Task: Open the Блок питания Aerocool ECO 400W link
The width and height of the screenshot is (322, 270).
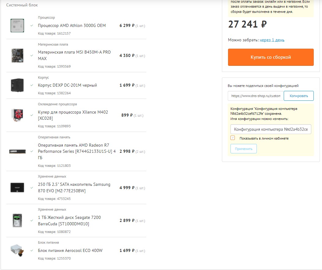Action: pyautogui.click(x=70, y=250)
